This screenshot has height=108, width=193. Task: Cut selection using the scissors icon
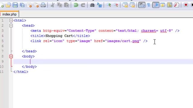(52, 5)
